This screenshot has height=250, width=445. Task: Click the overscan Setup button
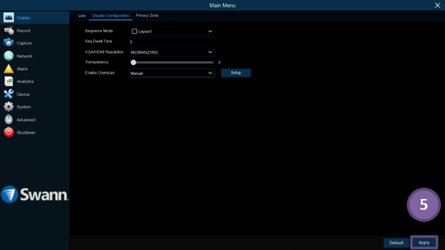pos(236,73)
